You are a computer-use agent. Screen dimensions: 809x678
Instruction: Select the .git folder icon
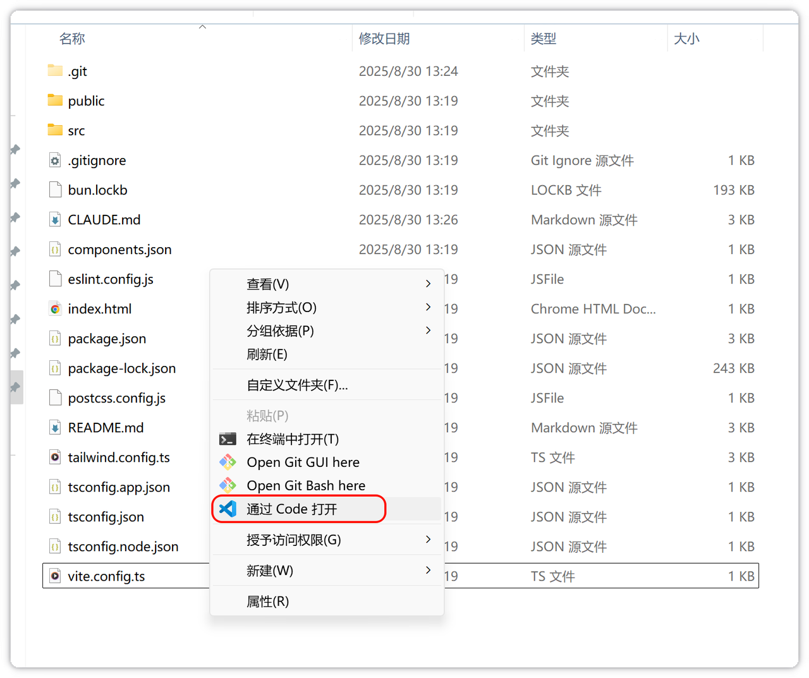pyautogui.click(x=56, y=71)
